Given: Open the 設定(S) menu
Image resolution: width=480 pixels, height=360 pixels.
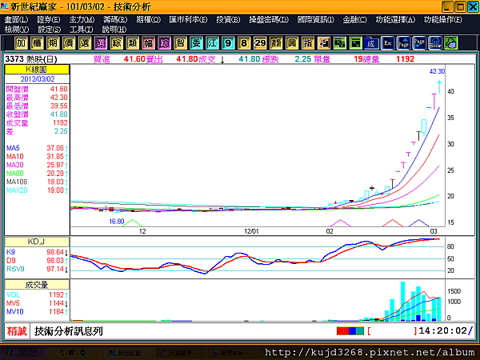Looking at the screenshot, I should (49, 30).
